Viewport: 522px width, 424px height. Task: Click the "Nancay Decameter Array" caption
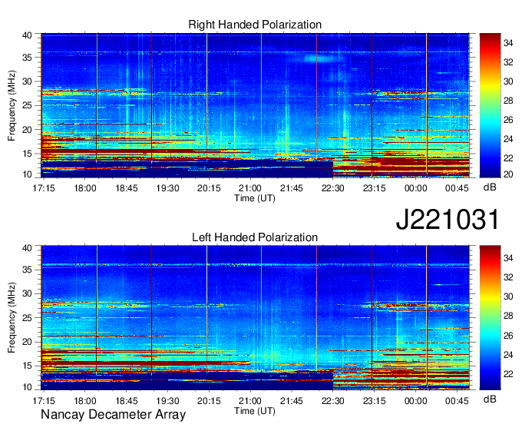(113, 415)
